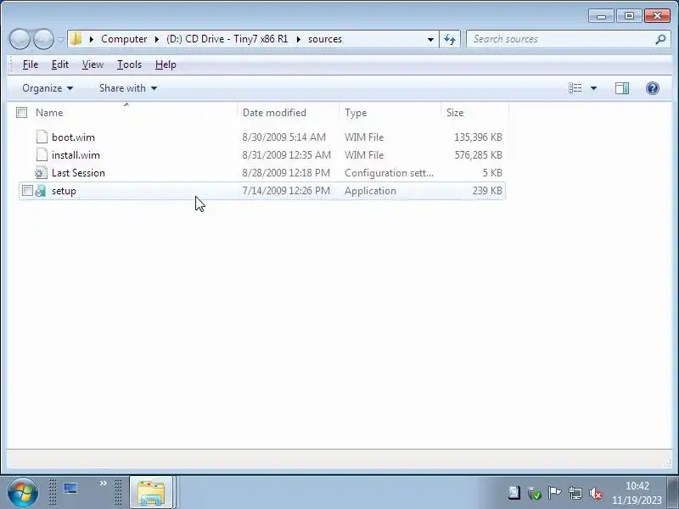This screenshot has height=509, width=679.
Task: Click Show Desktop quick launch icon
Action: [x=70, y=489]
